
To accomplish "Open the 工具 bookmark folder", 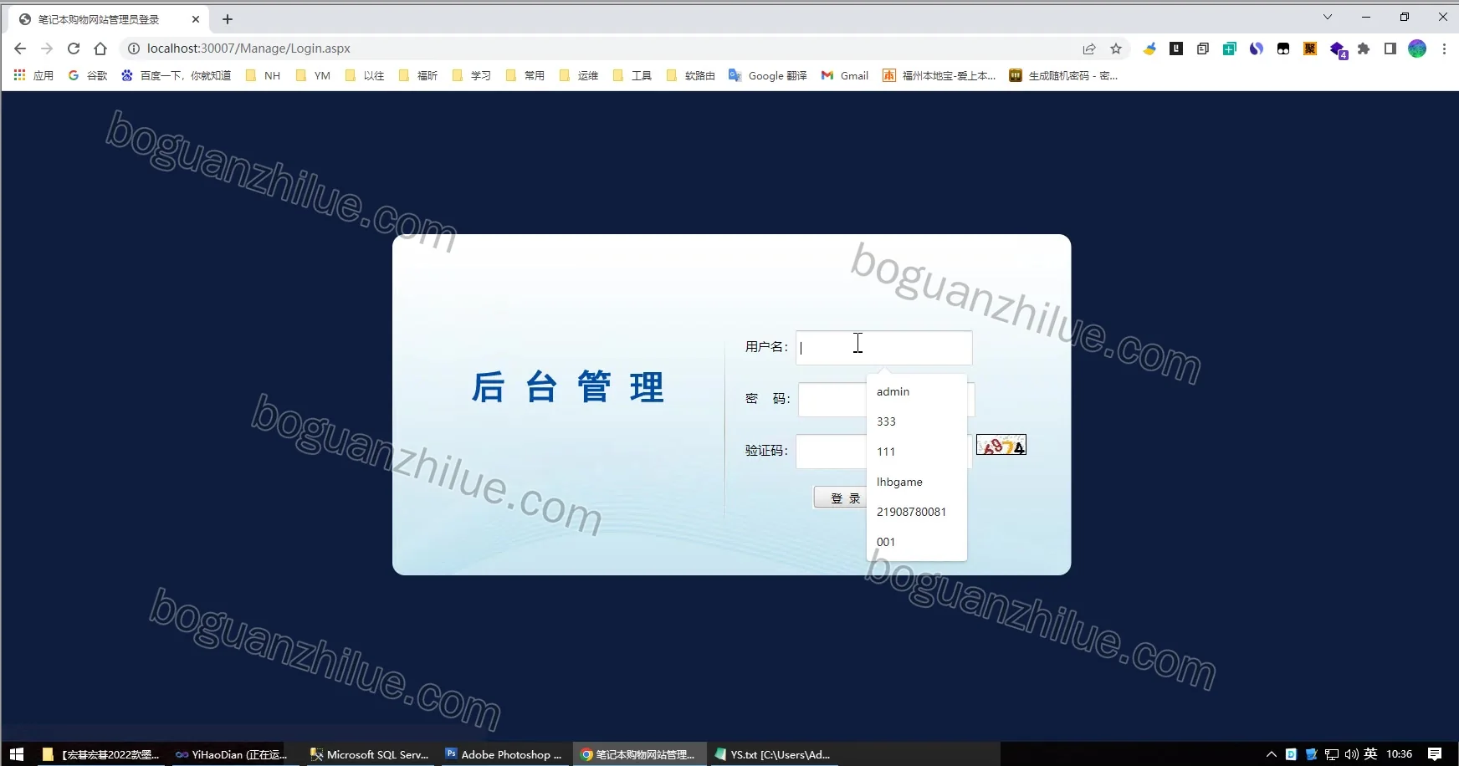I will (632, 75).
